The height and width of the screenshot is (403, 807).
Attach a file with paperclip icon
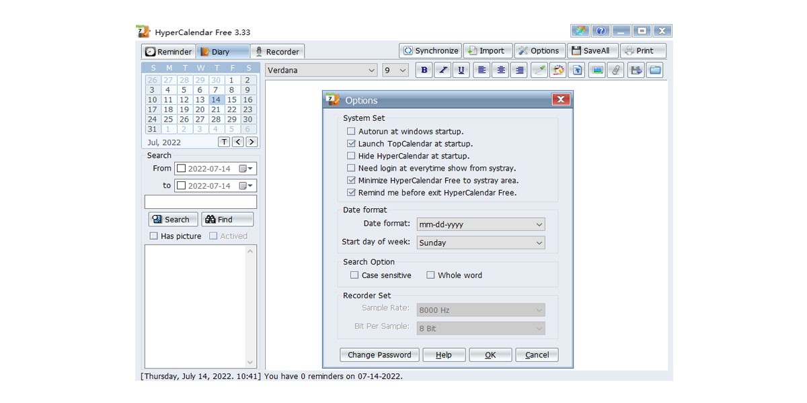click(x=616, y=70)
